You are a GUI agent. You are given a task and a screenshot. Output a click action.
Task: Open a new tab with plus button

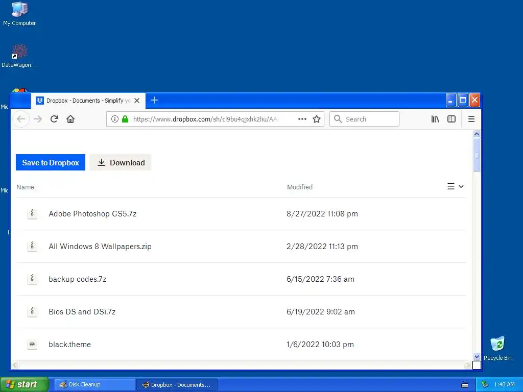click(154, 100)
